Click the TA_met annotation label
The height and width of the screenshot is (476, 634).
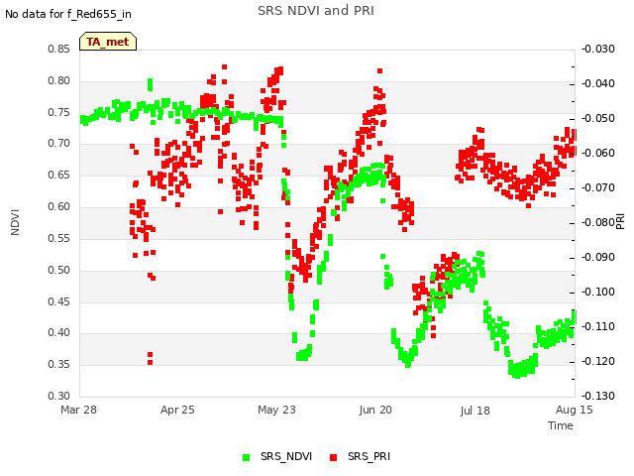[x=108, y=42]
